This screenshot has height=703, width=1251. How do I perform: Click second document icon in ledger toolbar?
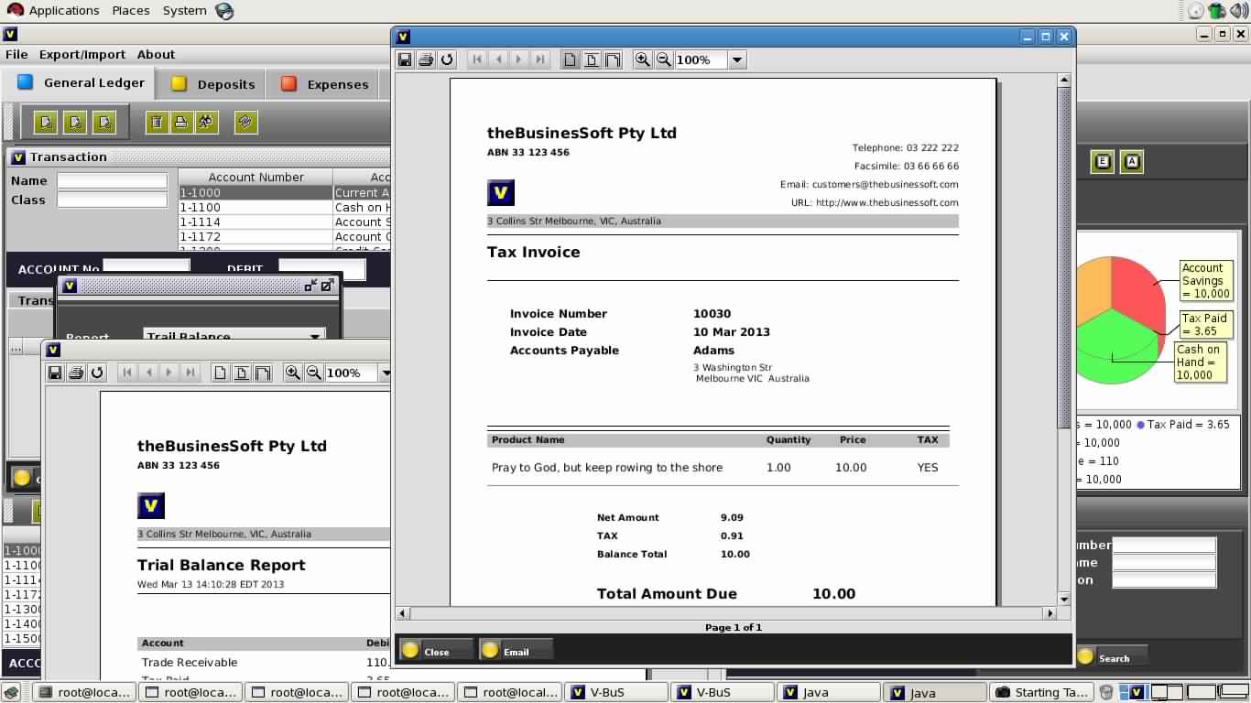(75, 122)
